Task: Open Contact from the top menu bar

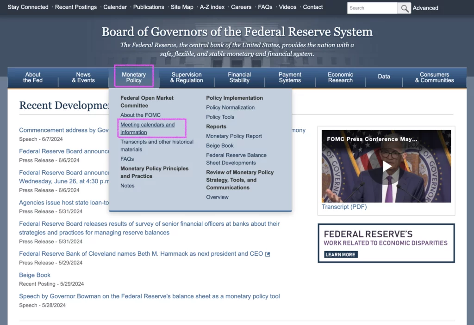Action: click(x=312, y=7)
